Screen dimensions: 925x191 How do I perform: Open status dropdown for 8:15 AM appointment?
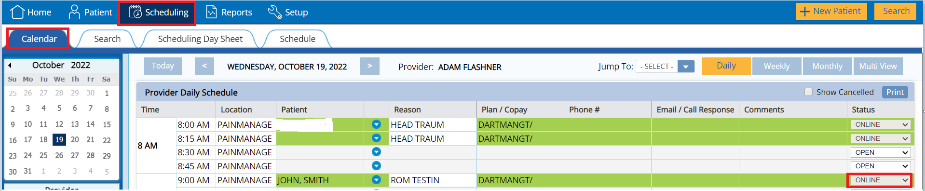pyautogui.click(x=881, y=138)
